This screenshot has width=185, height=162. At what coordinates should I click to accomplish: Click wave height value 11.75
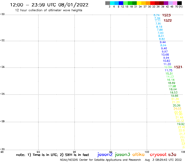pyautogui.click(x=168, y=70)
